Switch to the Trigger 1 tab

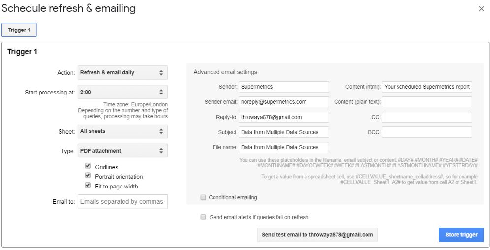(19, 30)
